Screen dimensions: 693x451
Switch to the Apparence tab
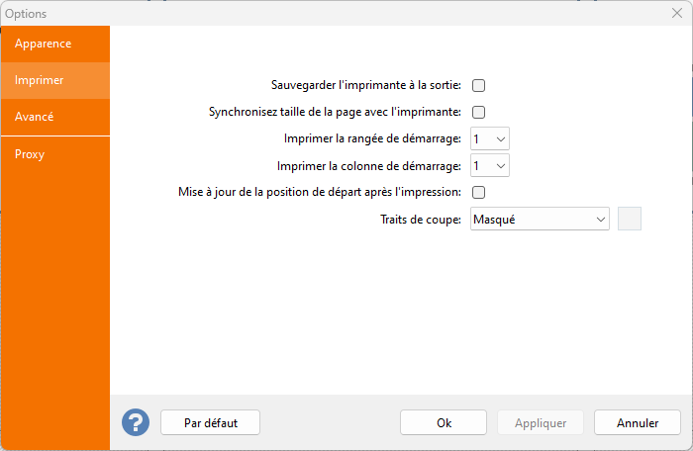pos(55,44)
